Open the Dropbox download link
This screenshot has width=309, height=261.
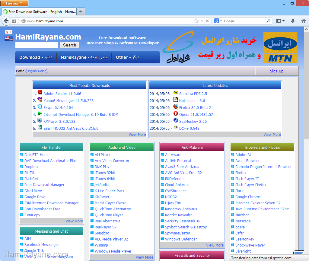(x=31, y=167)
